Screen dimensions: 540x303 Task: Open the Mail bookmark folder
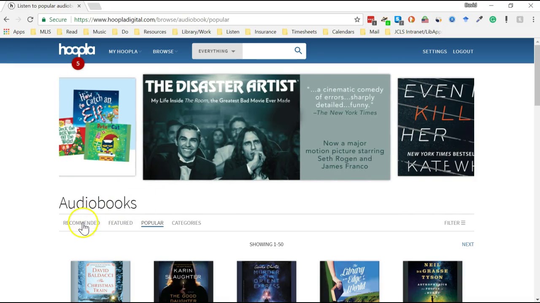coord(370,32)
